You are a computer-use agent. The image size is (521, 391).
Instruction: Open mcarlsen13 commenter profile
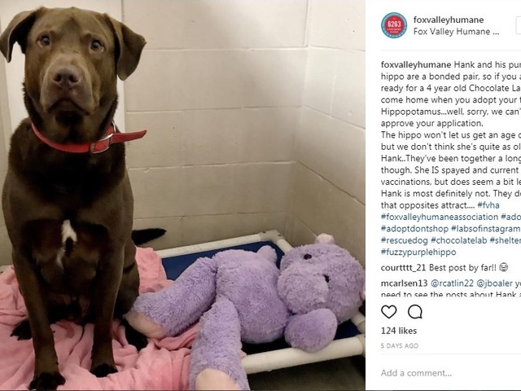tap(404, 283)
